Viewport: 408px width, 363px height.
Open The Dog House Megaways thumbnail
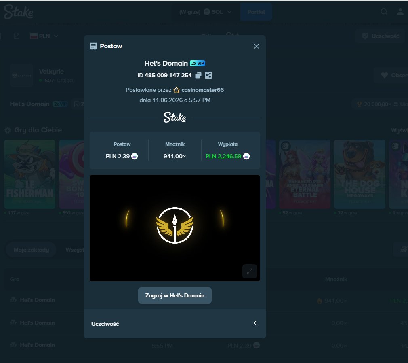click(x=360, y=174)
